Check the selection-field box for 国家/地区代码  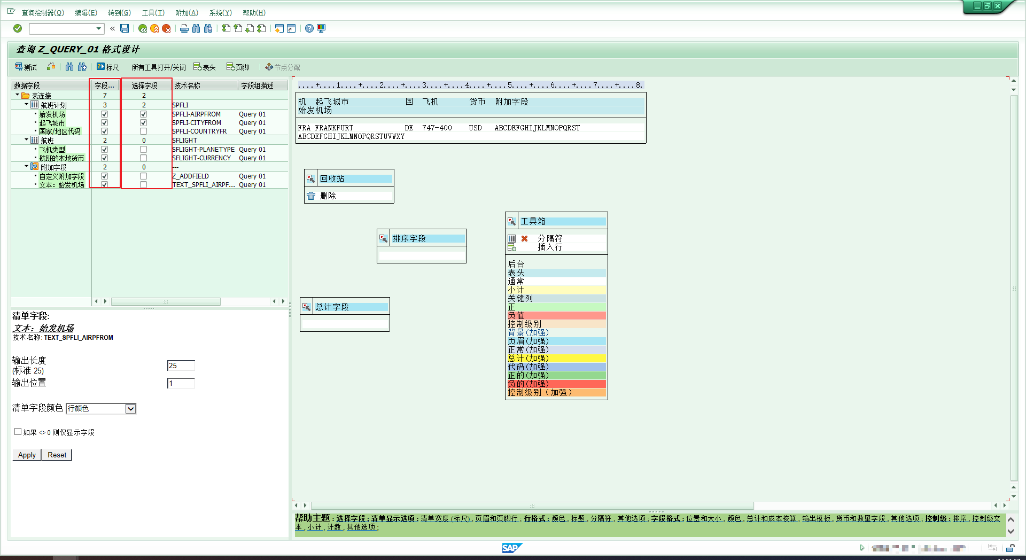143,131
